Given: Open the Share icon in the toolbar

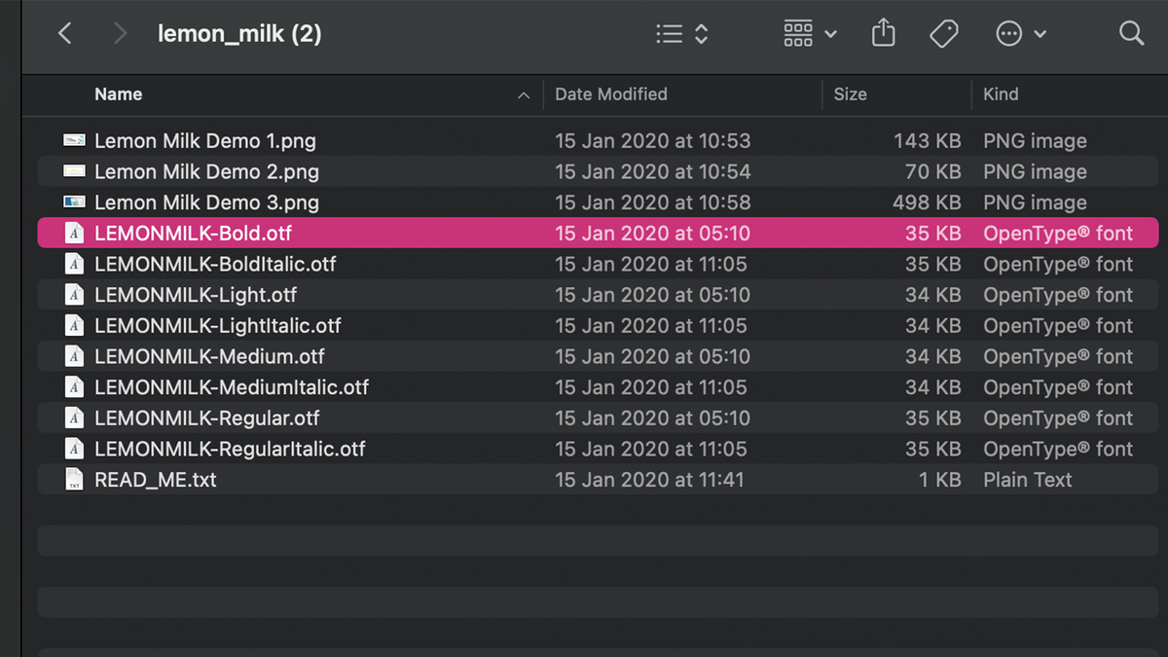Looking at the screenshot, I should (x=883, y=33).
